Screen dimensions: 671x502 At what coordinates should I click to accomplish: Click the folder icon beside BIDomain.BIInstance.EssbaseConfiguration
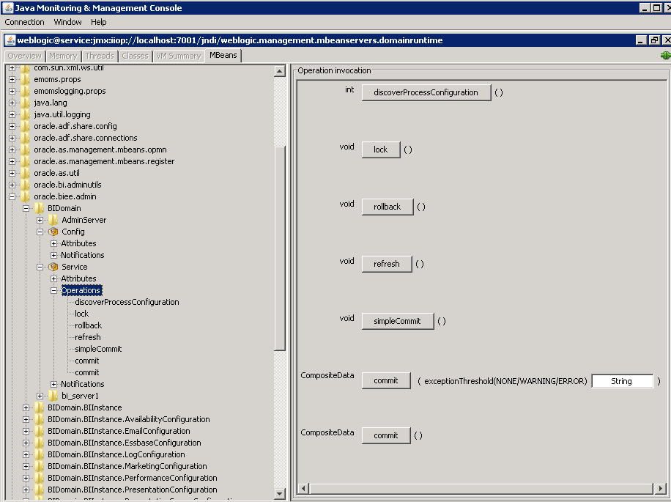39,443
